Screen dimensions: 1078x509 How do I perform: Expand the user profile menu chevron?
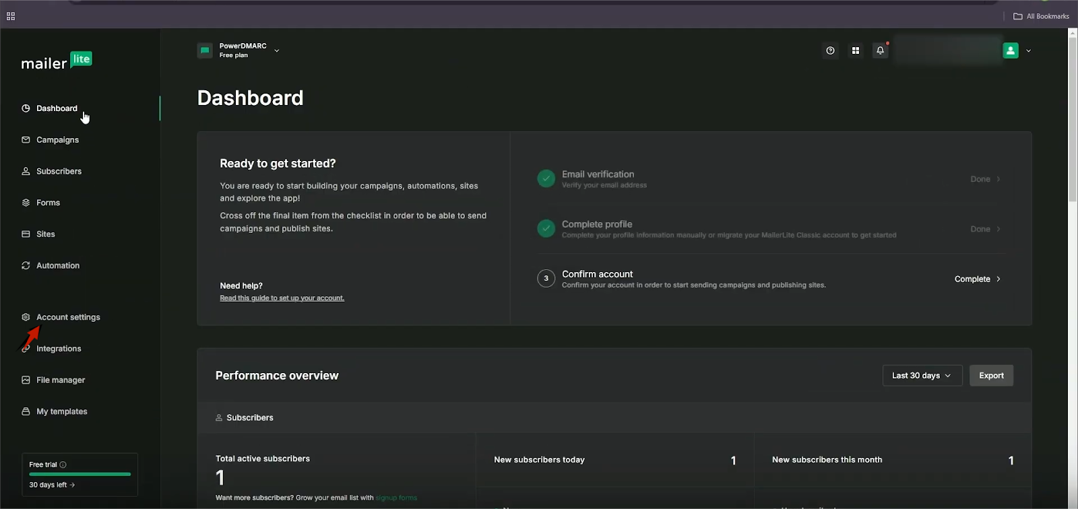(1028, 50)
